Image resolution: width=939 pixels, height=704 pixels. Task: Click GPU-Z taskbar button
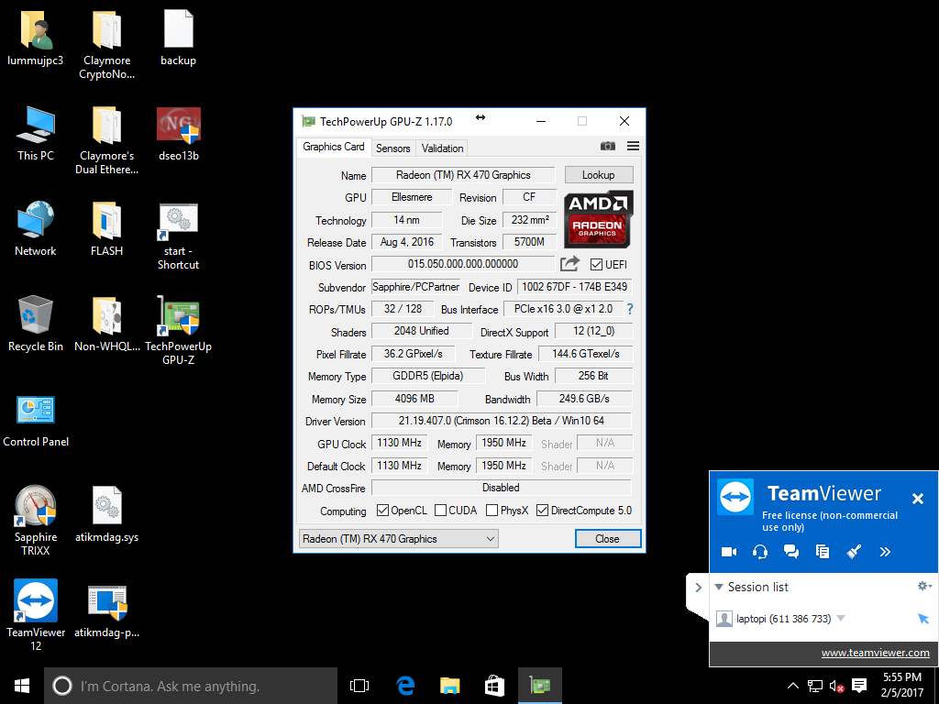tap(539, 686)
